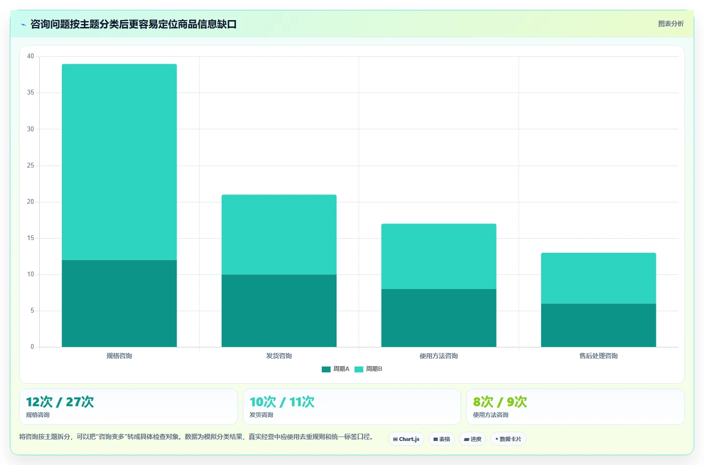Click the 售后处理咨询 x-axis label
Image resolution: width=704 pixels, height=465 pixels.
(599, 356)
